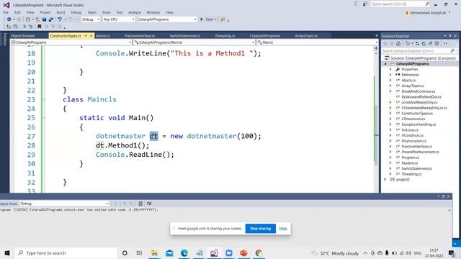Open the Debug menu

(76, 12)
